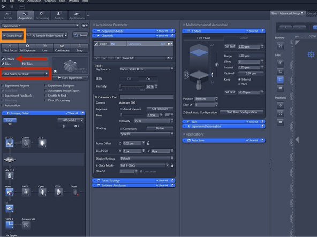Switch to the Applications tab

pos(77,15)
